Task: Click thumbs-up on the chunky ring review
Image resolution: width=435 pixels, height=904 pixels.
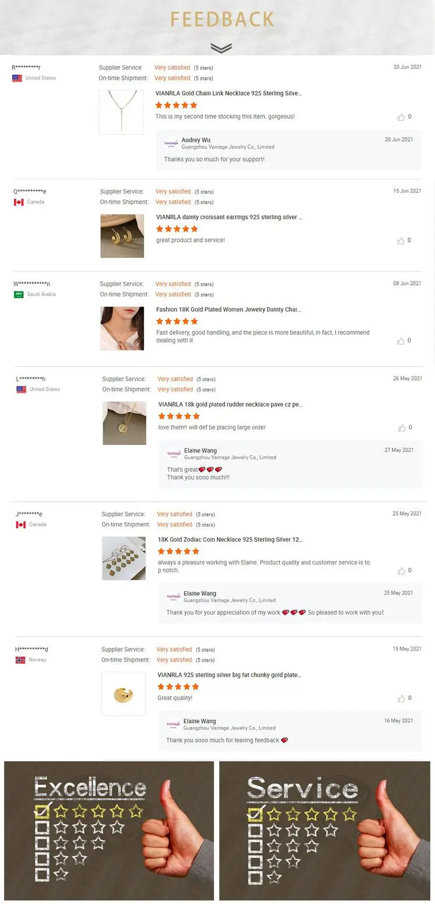Action: click(401, 698)
